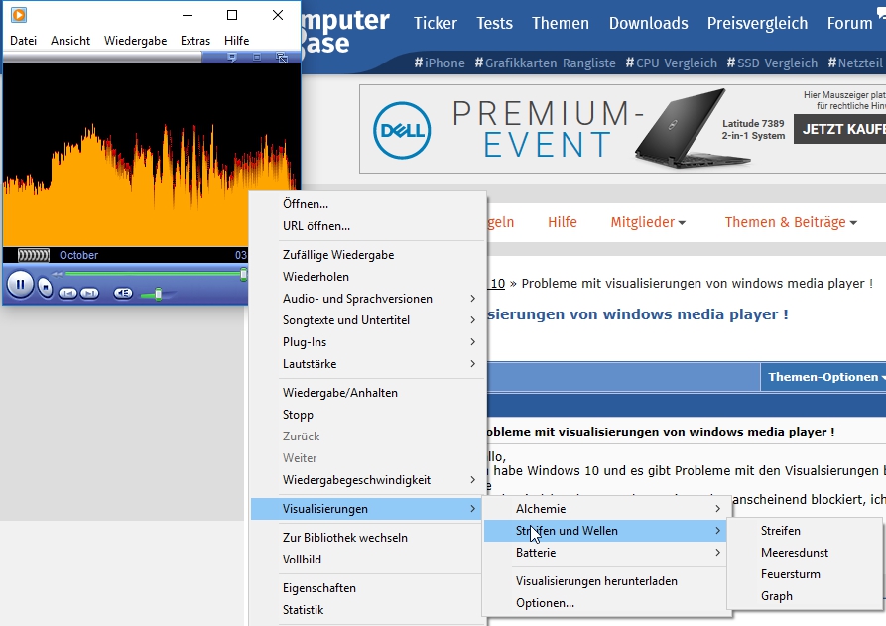The width and height of the screenshot is (886, 626).
Task: Select Zur Bibliothek wechseln
Action: pyautogui.click(x=366, y=538)
